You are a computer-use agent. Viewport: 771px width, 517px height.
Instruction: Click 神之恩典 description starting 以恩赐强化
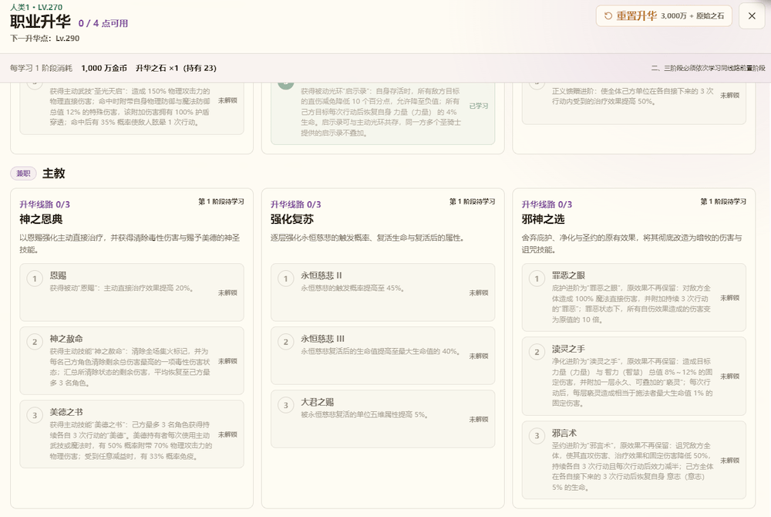[130, 244]
